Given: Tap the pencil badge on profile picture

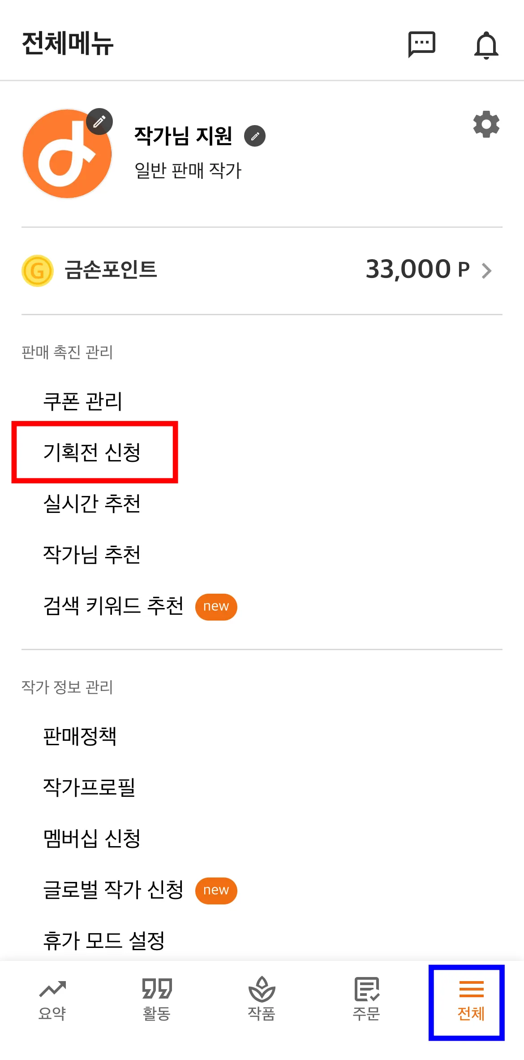Looking at the screenshot, I should tap(99, 122).
